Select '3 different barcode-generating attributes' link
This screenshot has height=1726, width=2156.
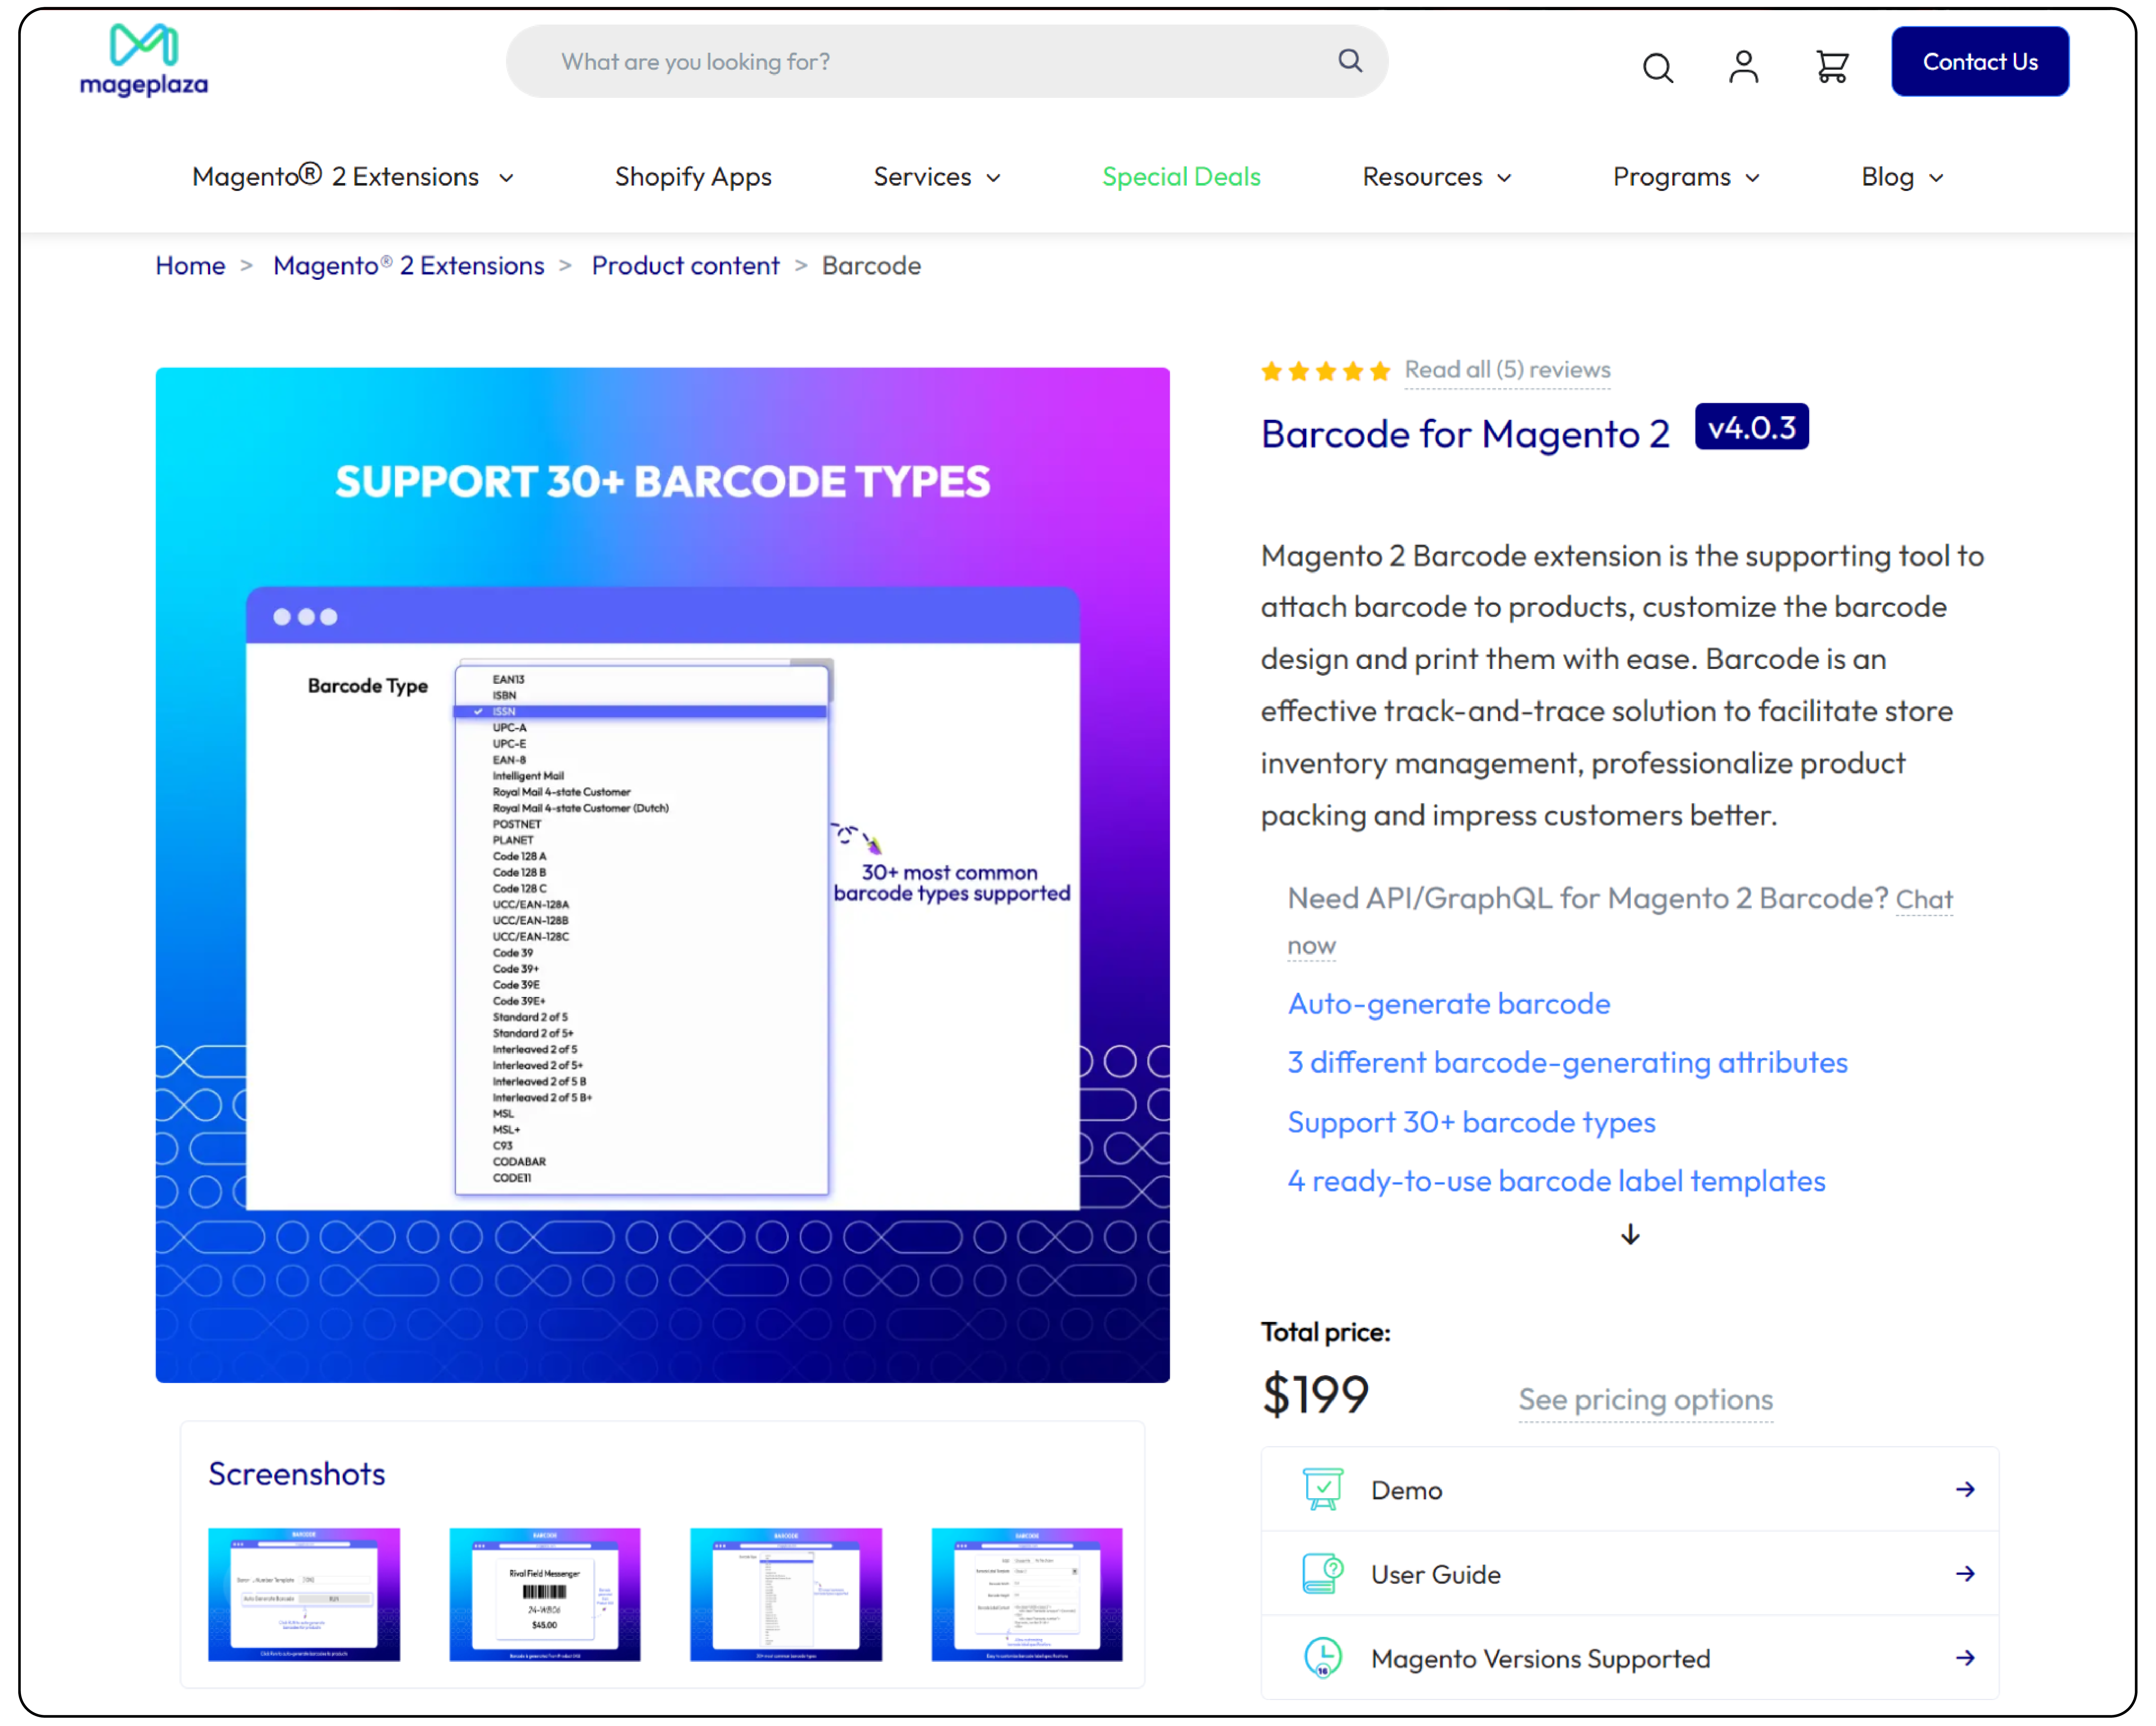(1567, 1063)
